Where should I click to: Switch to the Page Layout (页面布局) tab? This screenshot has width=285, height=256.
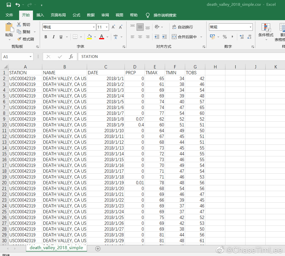pos(58,15)
